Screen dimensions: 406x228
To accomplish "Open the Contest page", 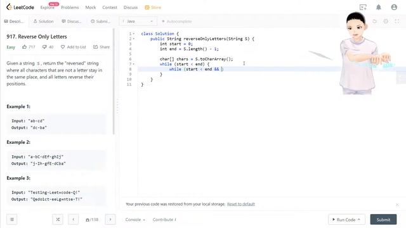I will 110,8.
